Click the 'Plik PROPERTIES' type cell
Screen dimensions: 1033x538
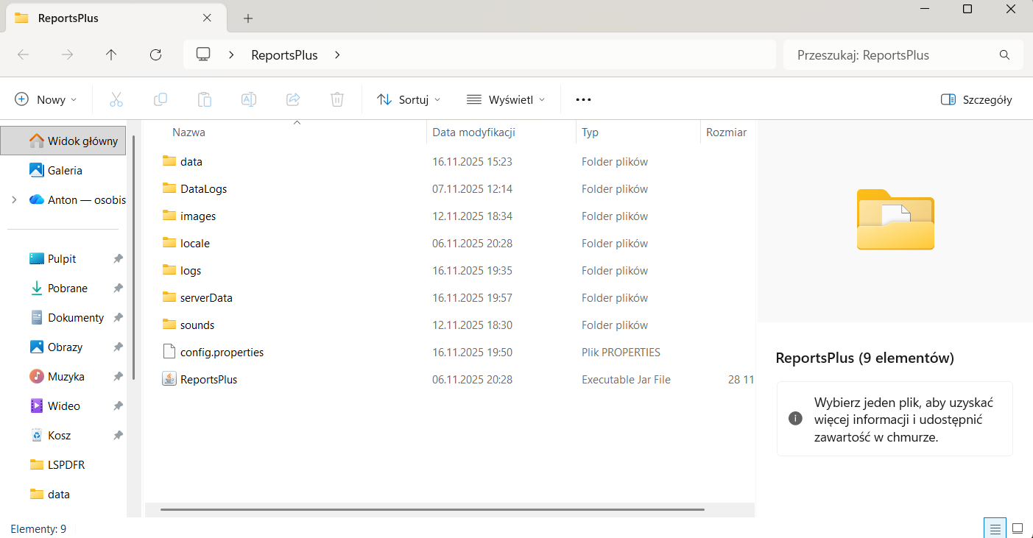(621, 353)
